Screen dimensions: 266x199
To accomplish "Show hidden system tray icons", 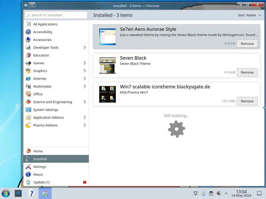I will pyautogui.click(x=226, y=193).
